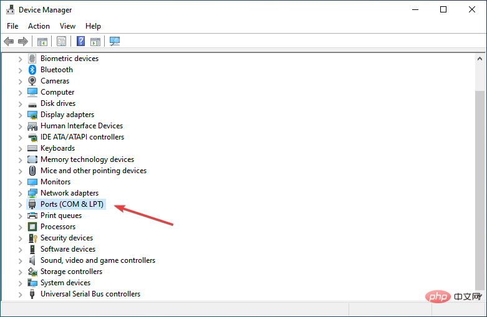Expand the Processors chevron
This screenshot has width=487, height=317.
click(20, 227)
